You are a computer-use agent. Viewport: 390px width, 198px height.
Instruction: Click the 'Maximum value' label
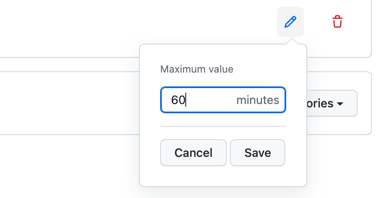(197, 69)
